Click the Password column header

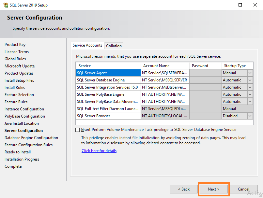(x=206, y=66)
